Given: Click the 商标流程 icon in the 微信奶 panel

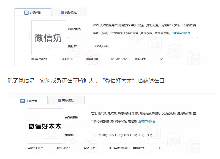Looking at the screenshot, I should point(63,12).
